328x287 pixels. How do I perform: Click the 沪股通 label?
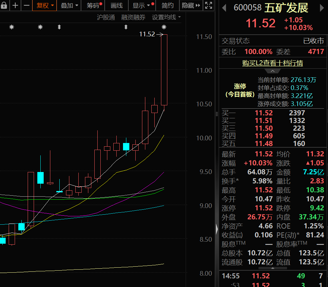106,17
